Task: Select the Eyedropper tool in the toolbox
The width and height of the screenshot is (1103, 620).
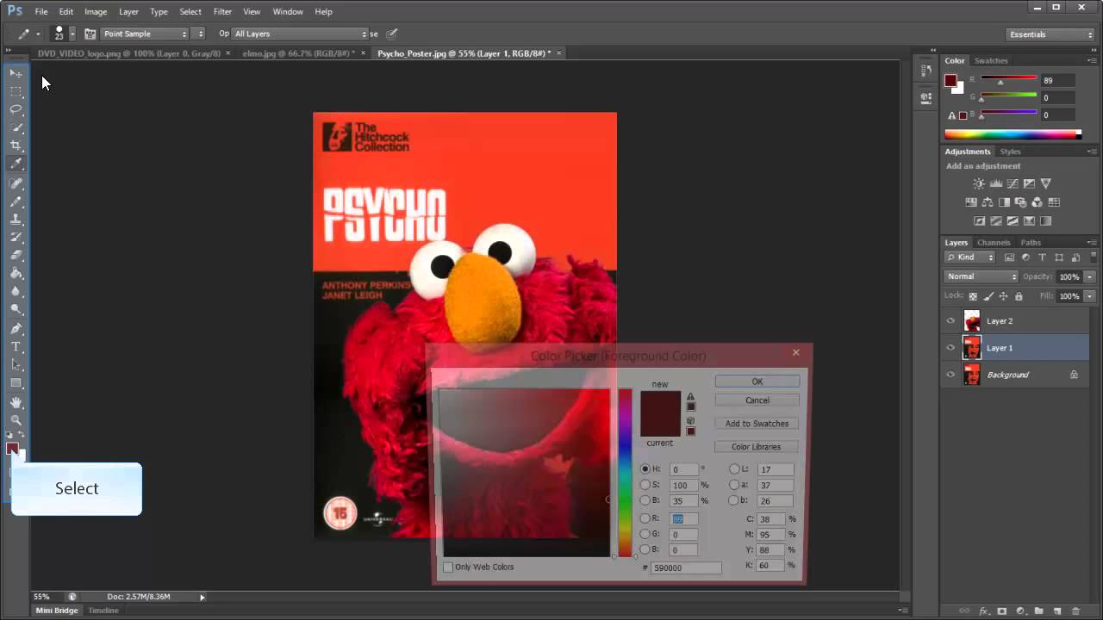Action: [16, 164]
